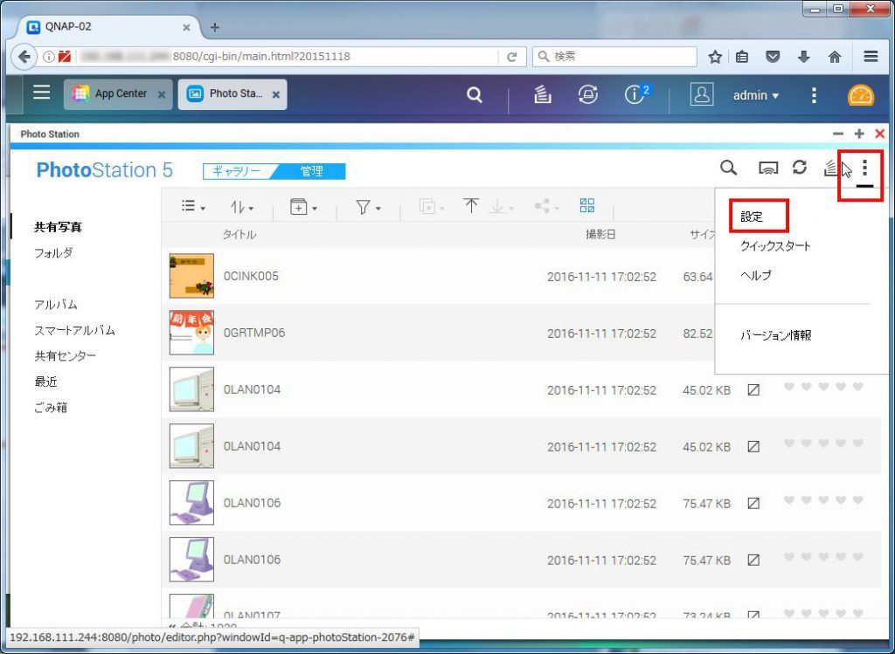Screen dimensions: 895x654
Task: Click the user profile avatar icon
Action: [702, 94]
